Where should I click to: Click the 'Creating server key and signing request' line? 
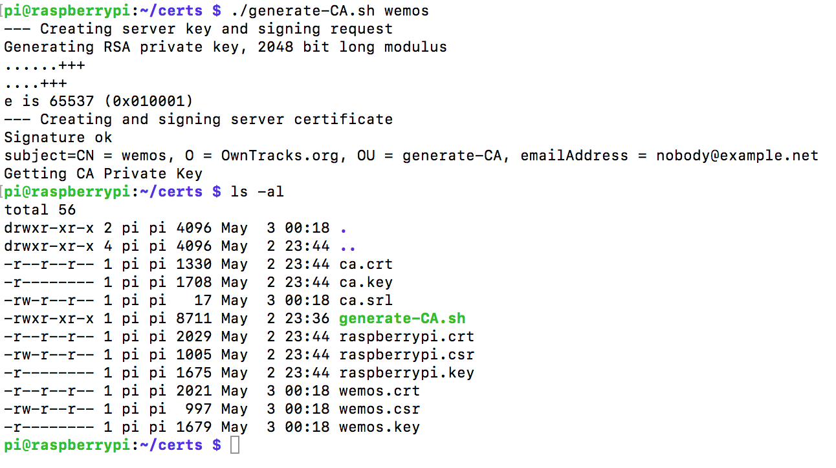tap(198, 29)
